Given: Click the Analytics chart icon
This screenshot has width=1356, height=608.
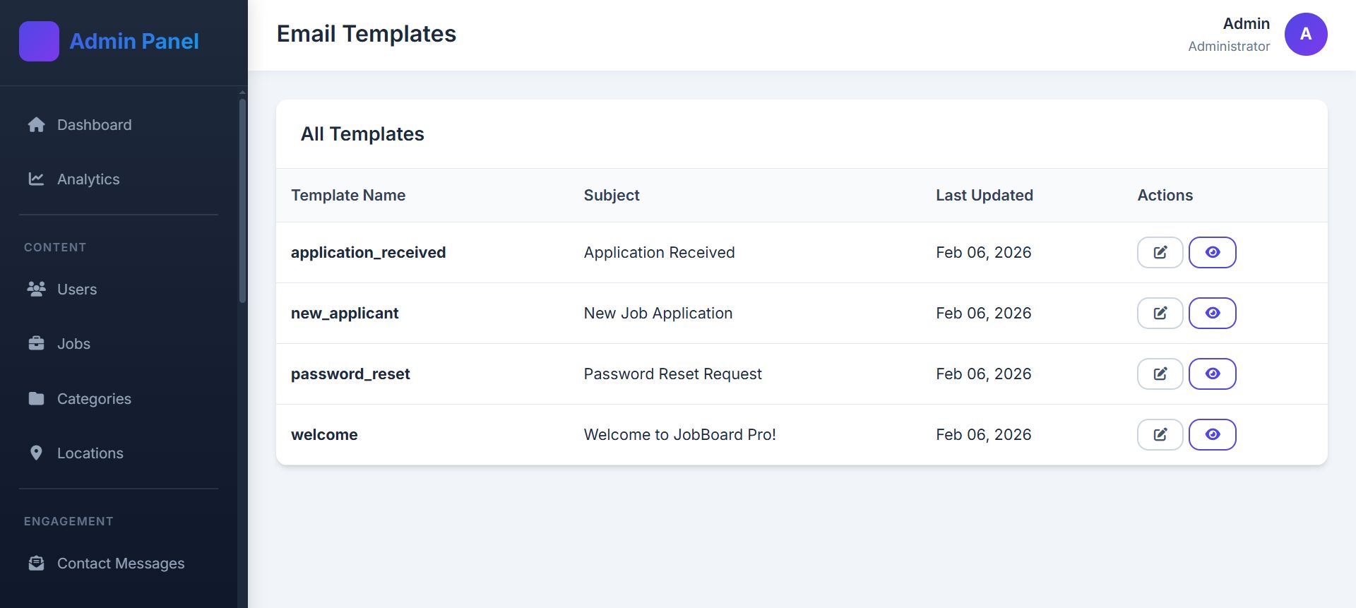Looking at the screenshot, I should click(36, 179).
